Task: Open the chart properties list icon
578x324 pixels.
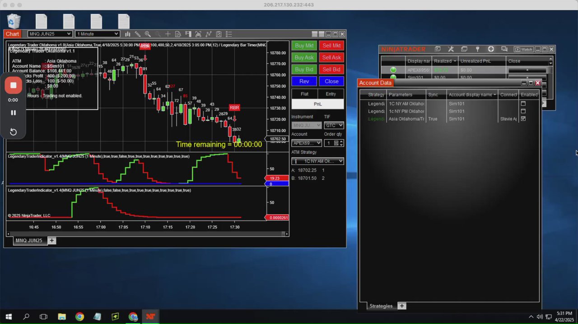Action: [x=228, y=34]
